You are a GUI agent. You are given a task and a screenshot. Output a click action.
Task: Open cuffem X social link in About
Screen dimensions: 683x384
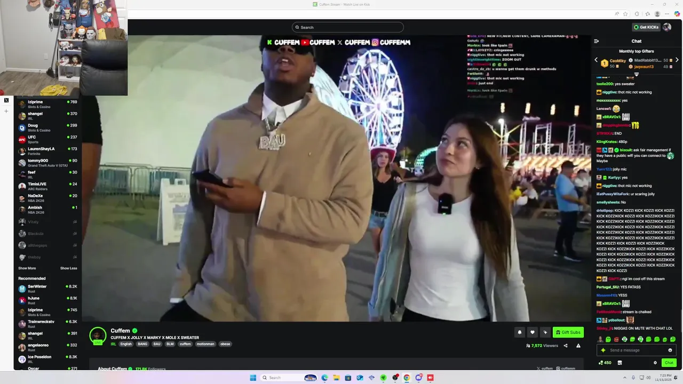pos(544,369)
